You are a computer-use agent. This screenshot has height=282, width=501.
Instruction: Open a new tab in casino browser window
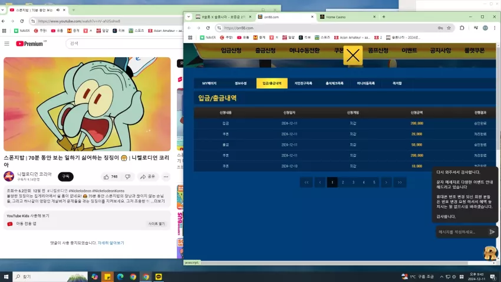point(384,17)
